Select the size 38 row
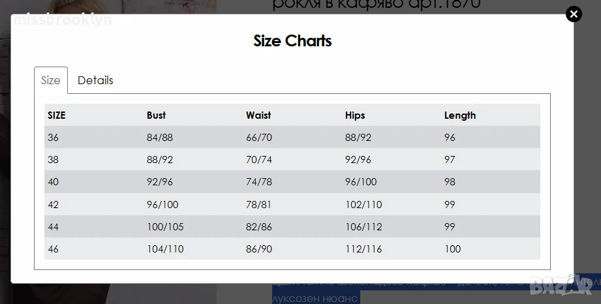The height and width of the screenshot is (304, 601). (x=292, y=159)
